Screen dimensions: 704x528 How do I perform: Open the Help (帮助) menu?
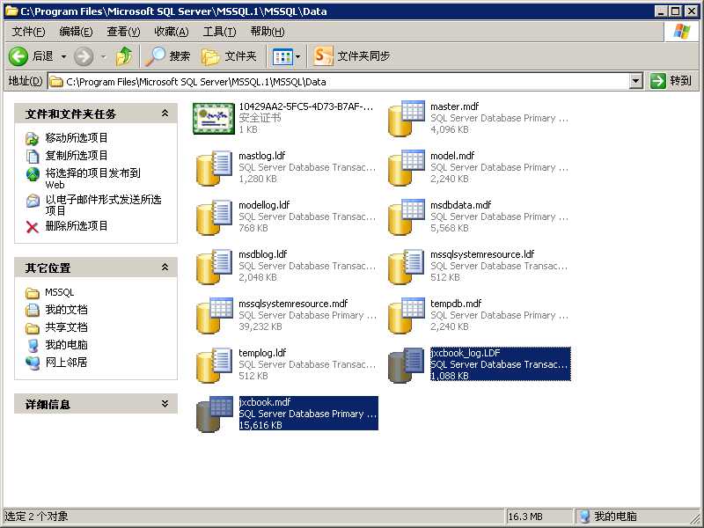click(x=268, y=32)
